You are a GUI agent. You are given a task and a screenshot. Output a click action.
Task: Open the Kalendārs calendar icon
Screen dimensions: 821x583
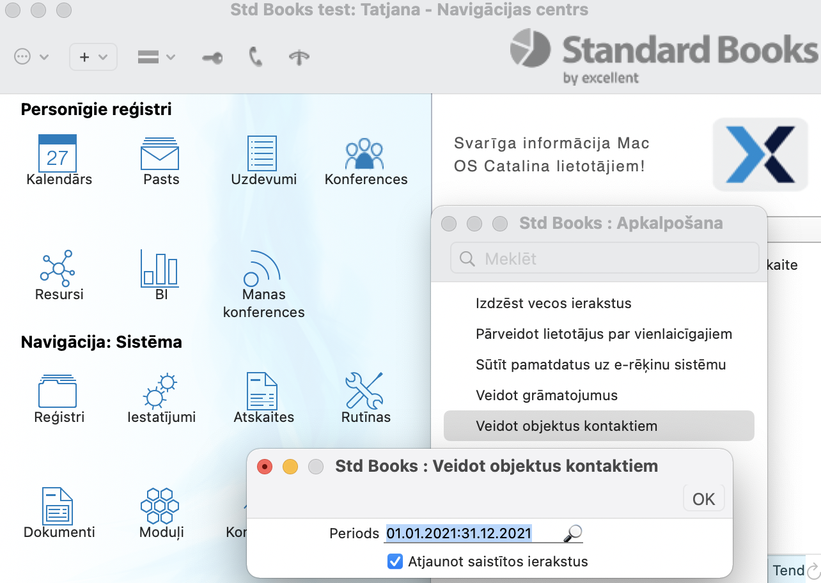[x=58, y=153]
